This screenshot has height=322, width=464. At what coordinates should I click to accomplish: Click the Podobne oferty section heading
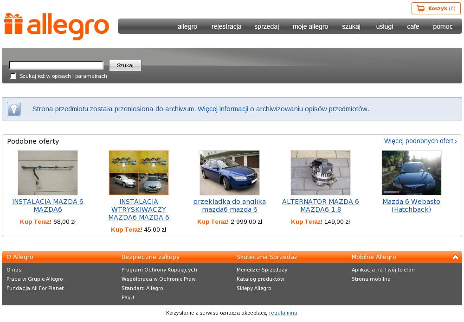pos(33,141)
